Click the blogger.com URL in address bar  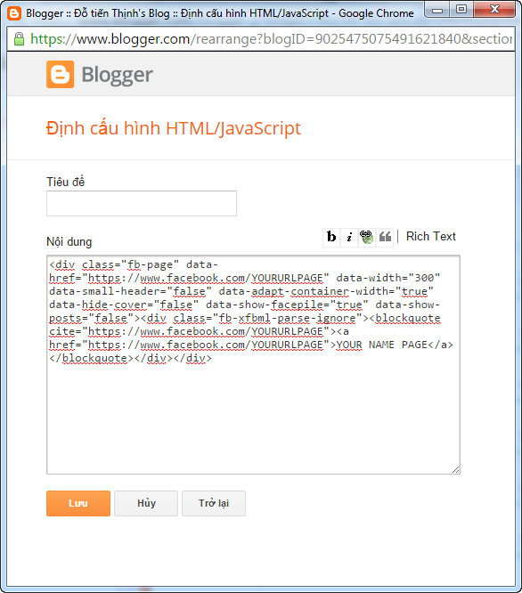[x=271, y=39]
